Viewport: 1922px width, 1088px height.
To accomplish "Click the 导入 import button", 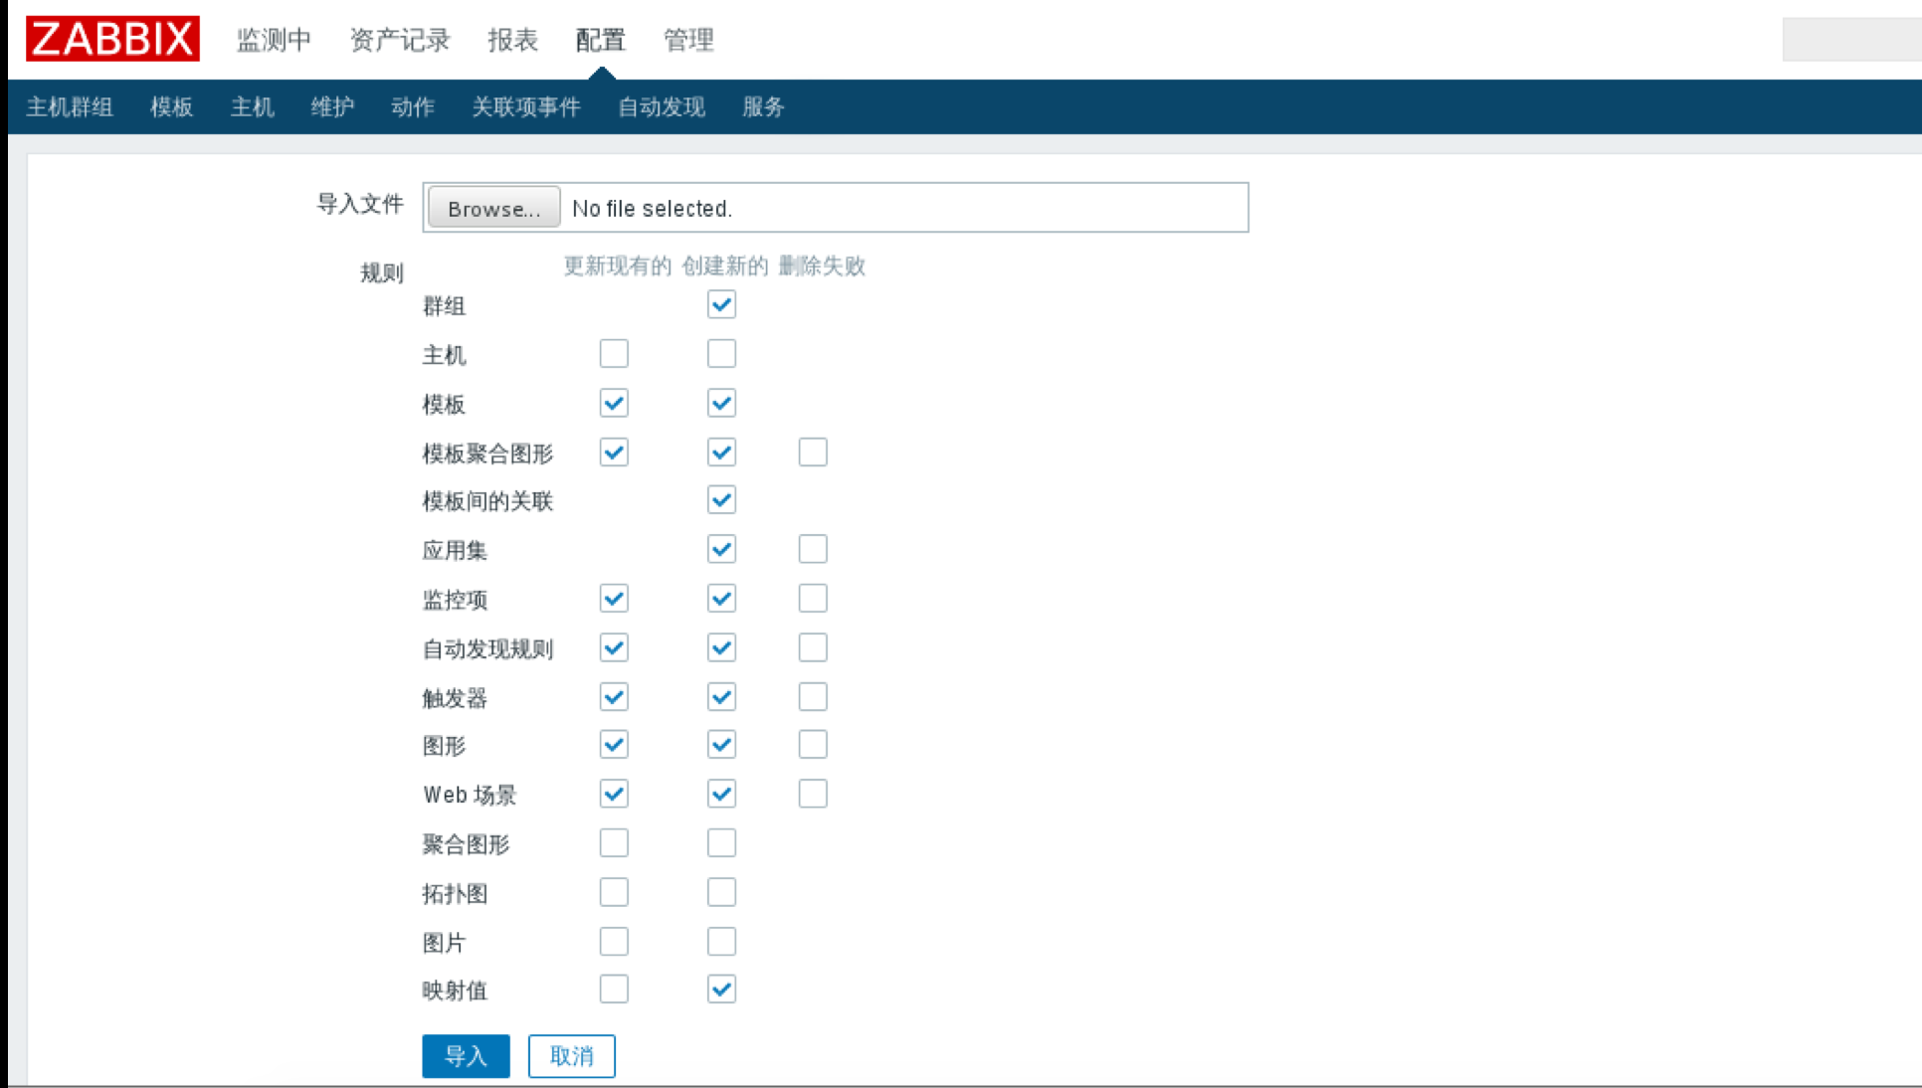I will point(466,1055).
